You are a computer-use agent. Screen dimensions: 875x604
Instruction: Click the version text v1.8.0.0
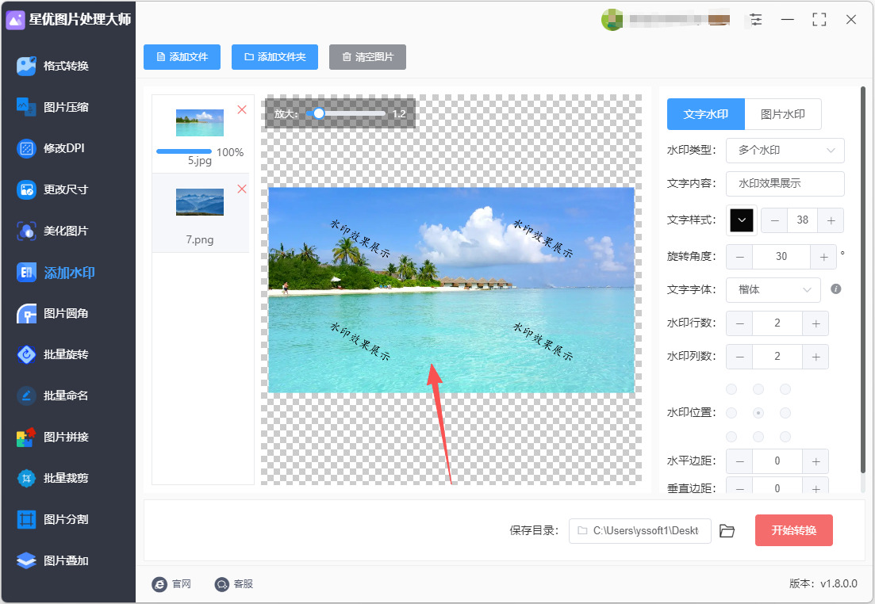tap(839, 584)
